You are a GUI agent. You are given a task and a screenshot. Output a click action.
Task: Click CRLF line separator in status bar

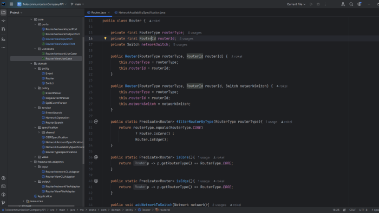[352, 210]
